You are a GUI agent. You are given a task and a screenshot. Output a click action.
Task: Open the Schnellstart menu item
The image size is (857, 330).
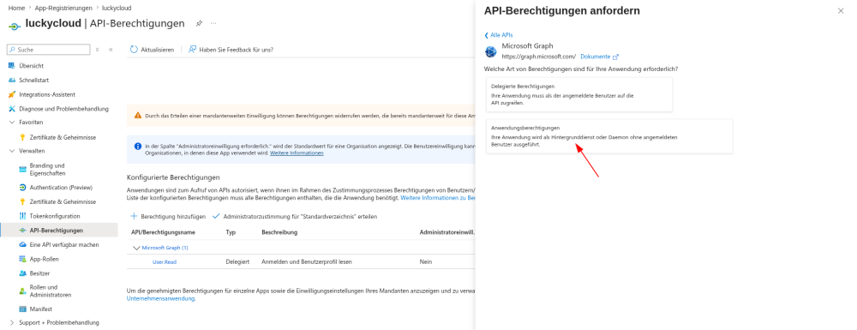click(x=34, y=80)
